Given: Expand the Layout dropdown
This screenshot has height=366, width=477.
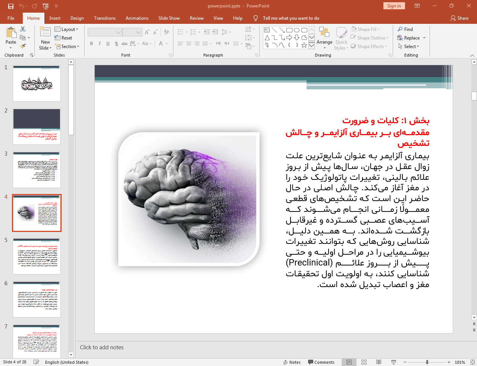Looking at the screenshot, I should click(x=66, y=29).
